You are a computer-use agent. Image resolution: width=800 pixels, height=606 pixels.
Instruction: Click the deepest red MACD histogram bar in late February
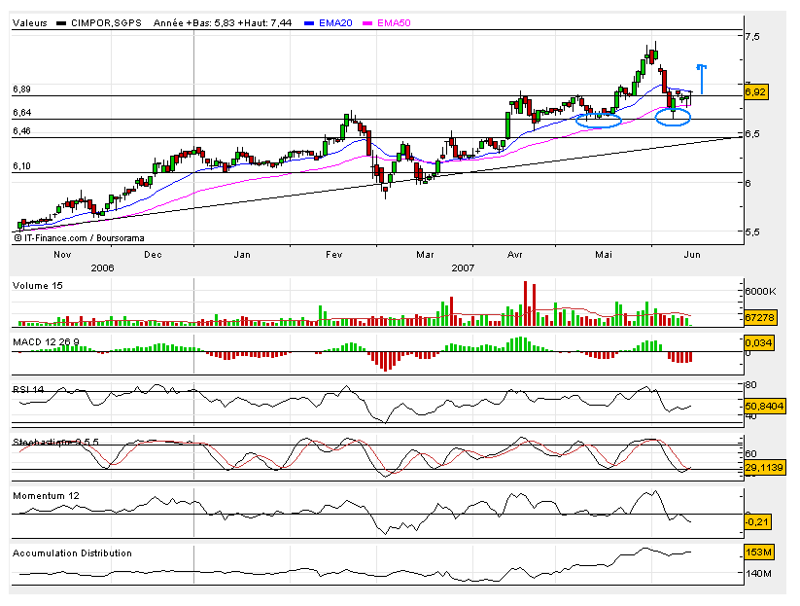click(386, 362)
